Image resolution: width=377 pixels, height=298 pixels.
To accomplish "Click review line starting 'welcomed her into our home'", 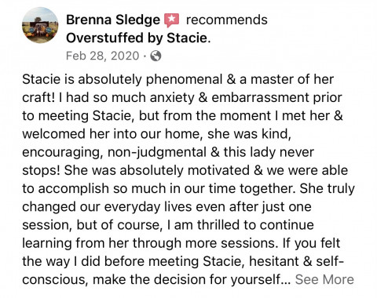I will (x=156, y=134).
